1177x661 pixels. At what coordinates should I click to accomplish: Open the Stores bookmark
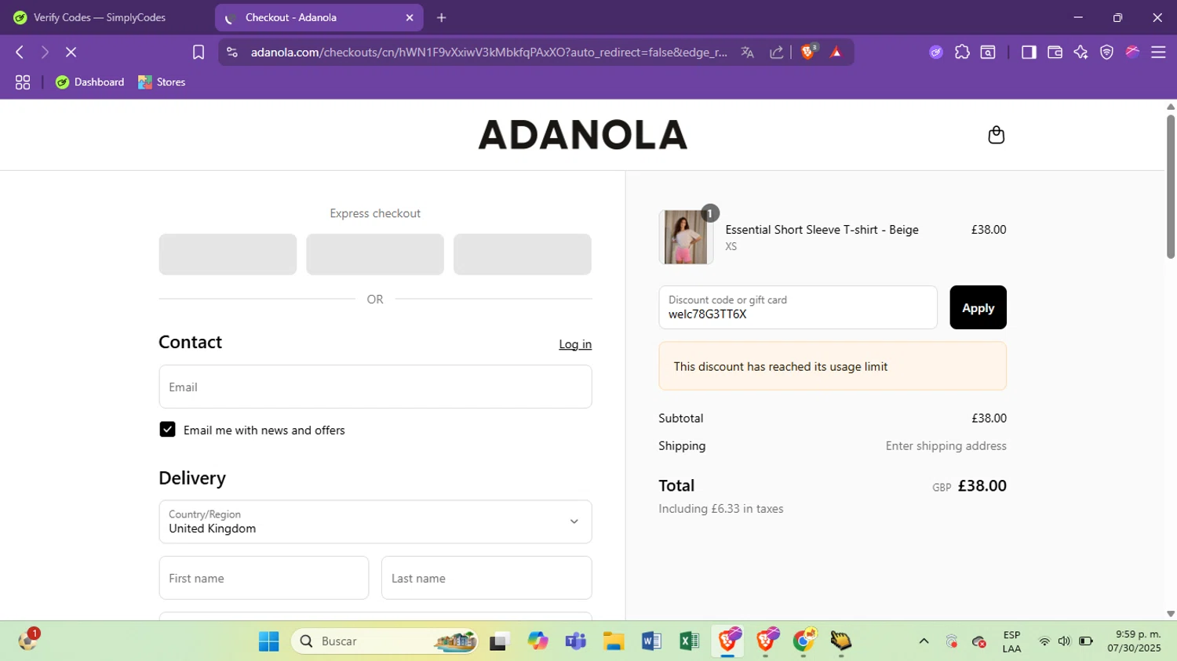click(162, 82)
